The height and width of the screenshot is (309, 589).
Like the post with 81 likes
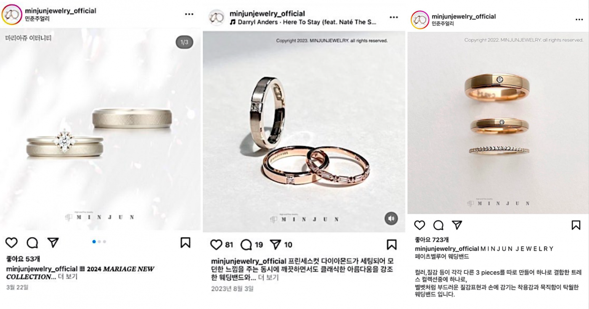(x=216, y=245)
